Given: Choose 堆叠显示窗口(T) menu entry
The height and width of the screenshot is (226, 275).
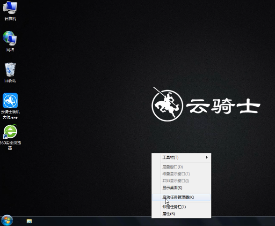Looking at the screenshot, I should (181, 174).
